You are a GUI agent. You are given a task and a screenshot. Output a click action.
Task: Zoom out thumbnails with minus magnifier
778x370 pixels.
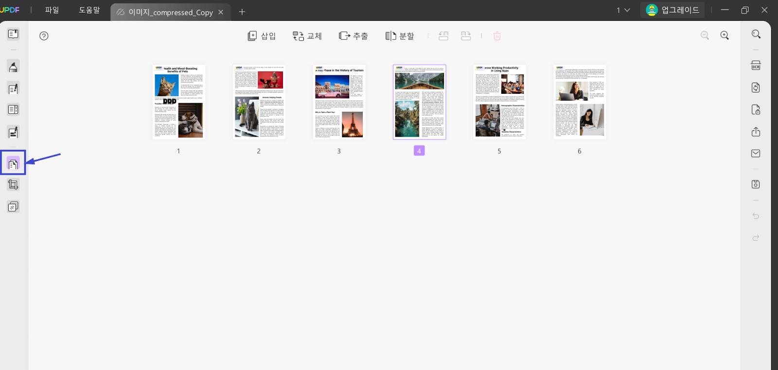(x=705, y=35)
